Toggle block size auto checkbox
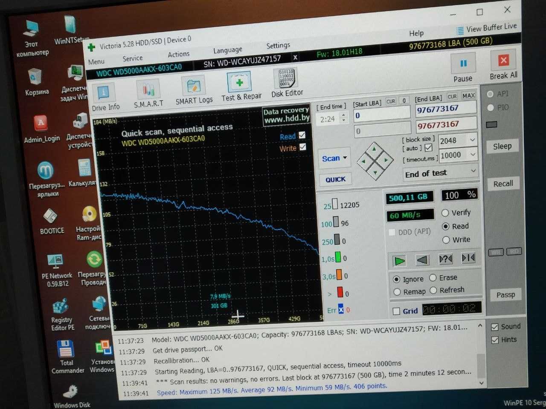 click(x=428, y=147)
